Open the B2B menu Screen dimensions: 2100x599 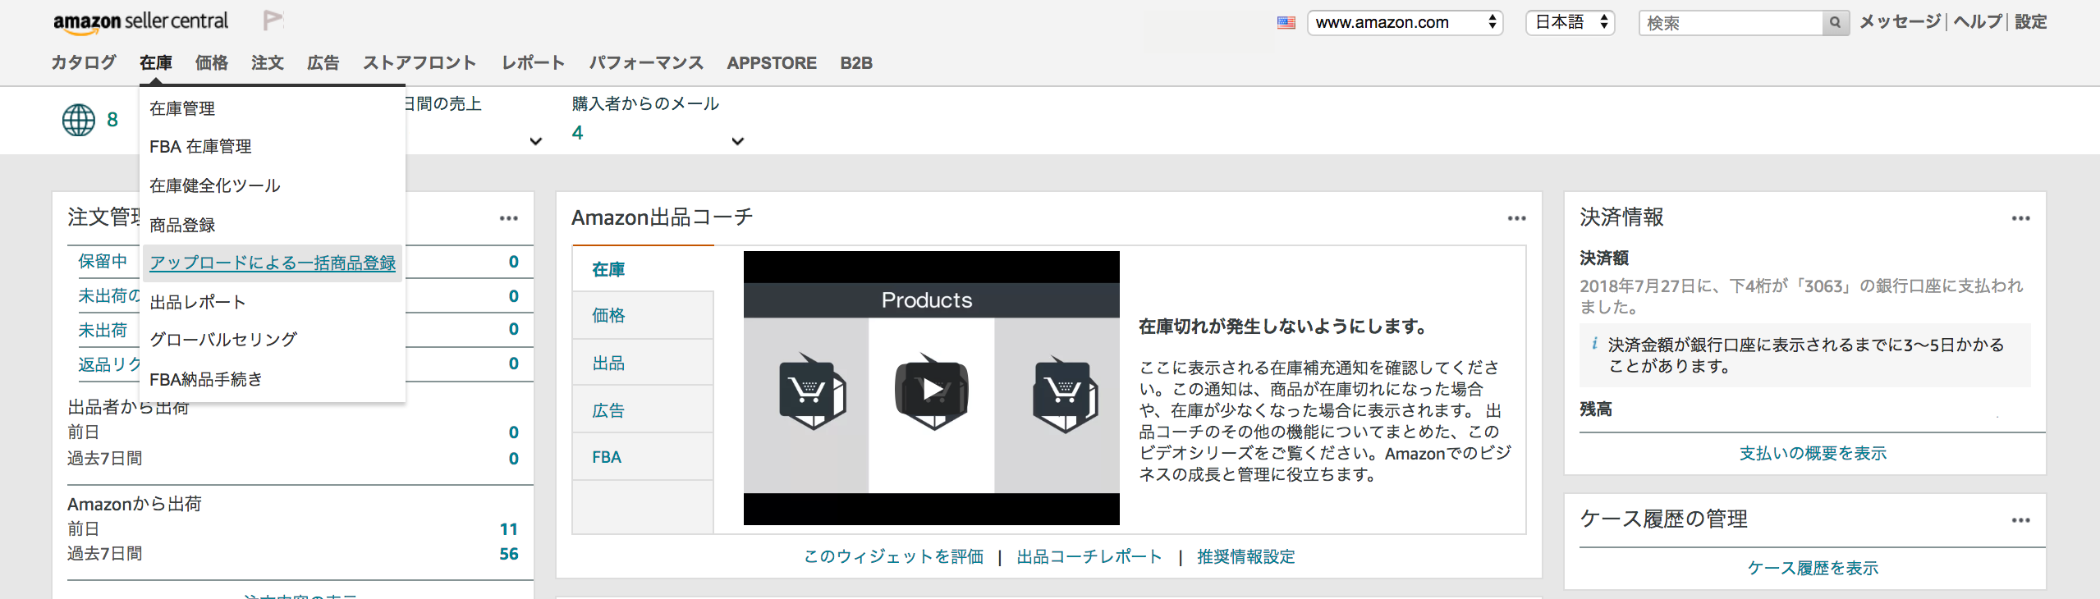(x=856, y=63)
